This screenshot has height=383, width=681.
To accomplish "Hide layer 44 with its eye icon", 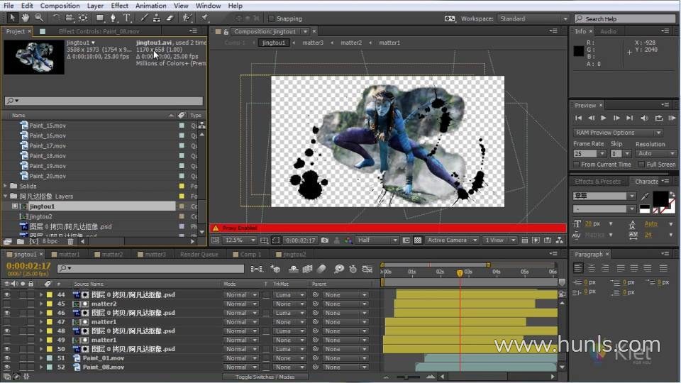I will (x=6, y=294).
